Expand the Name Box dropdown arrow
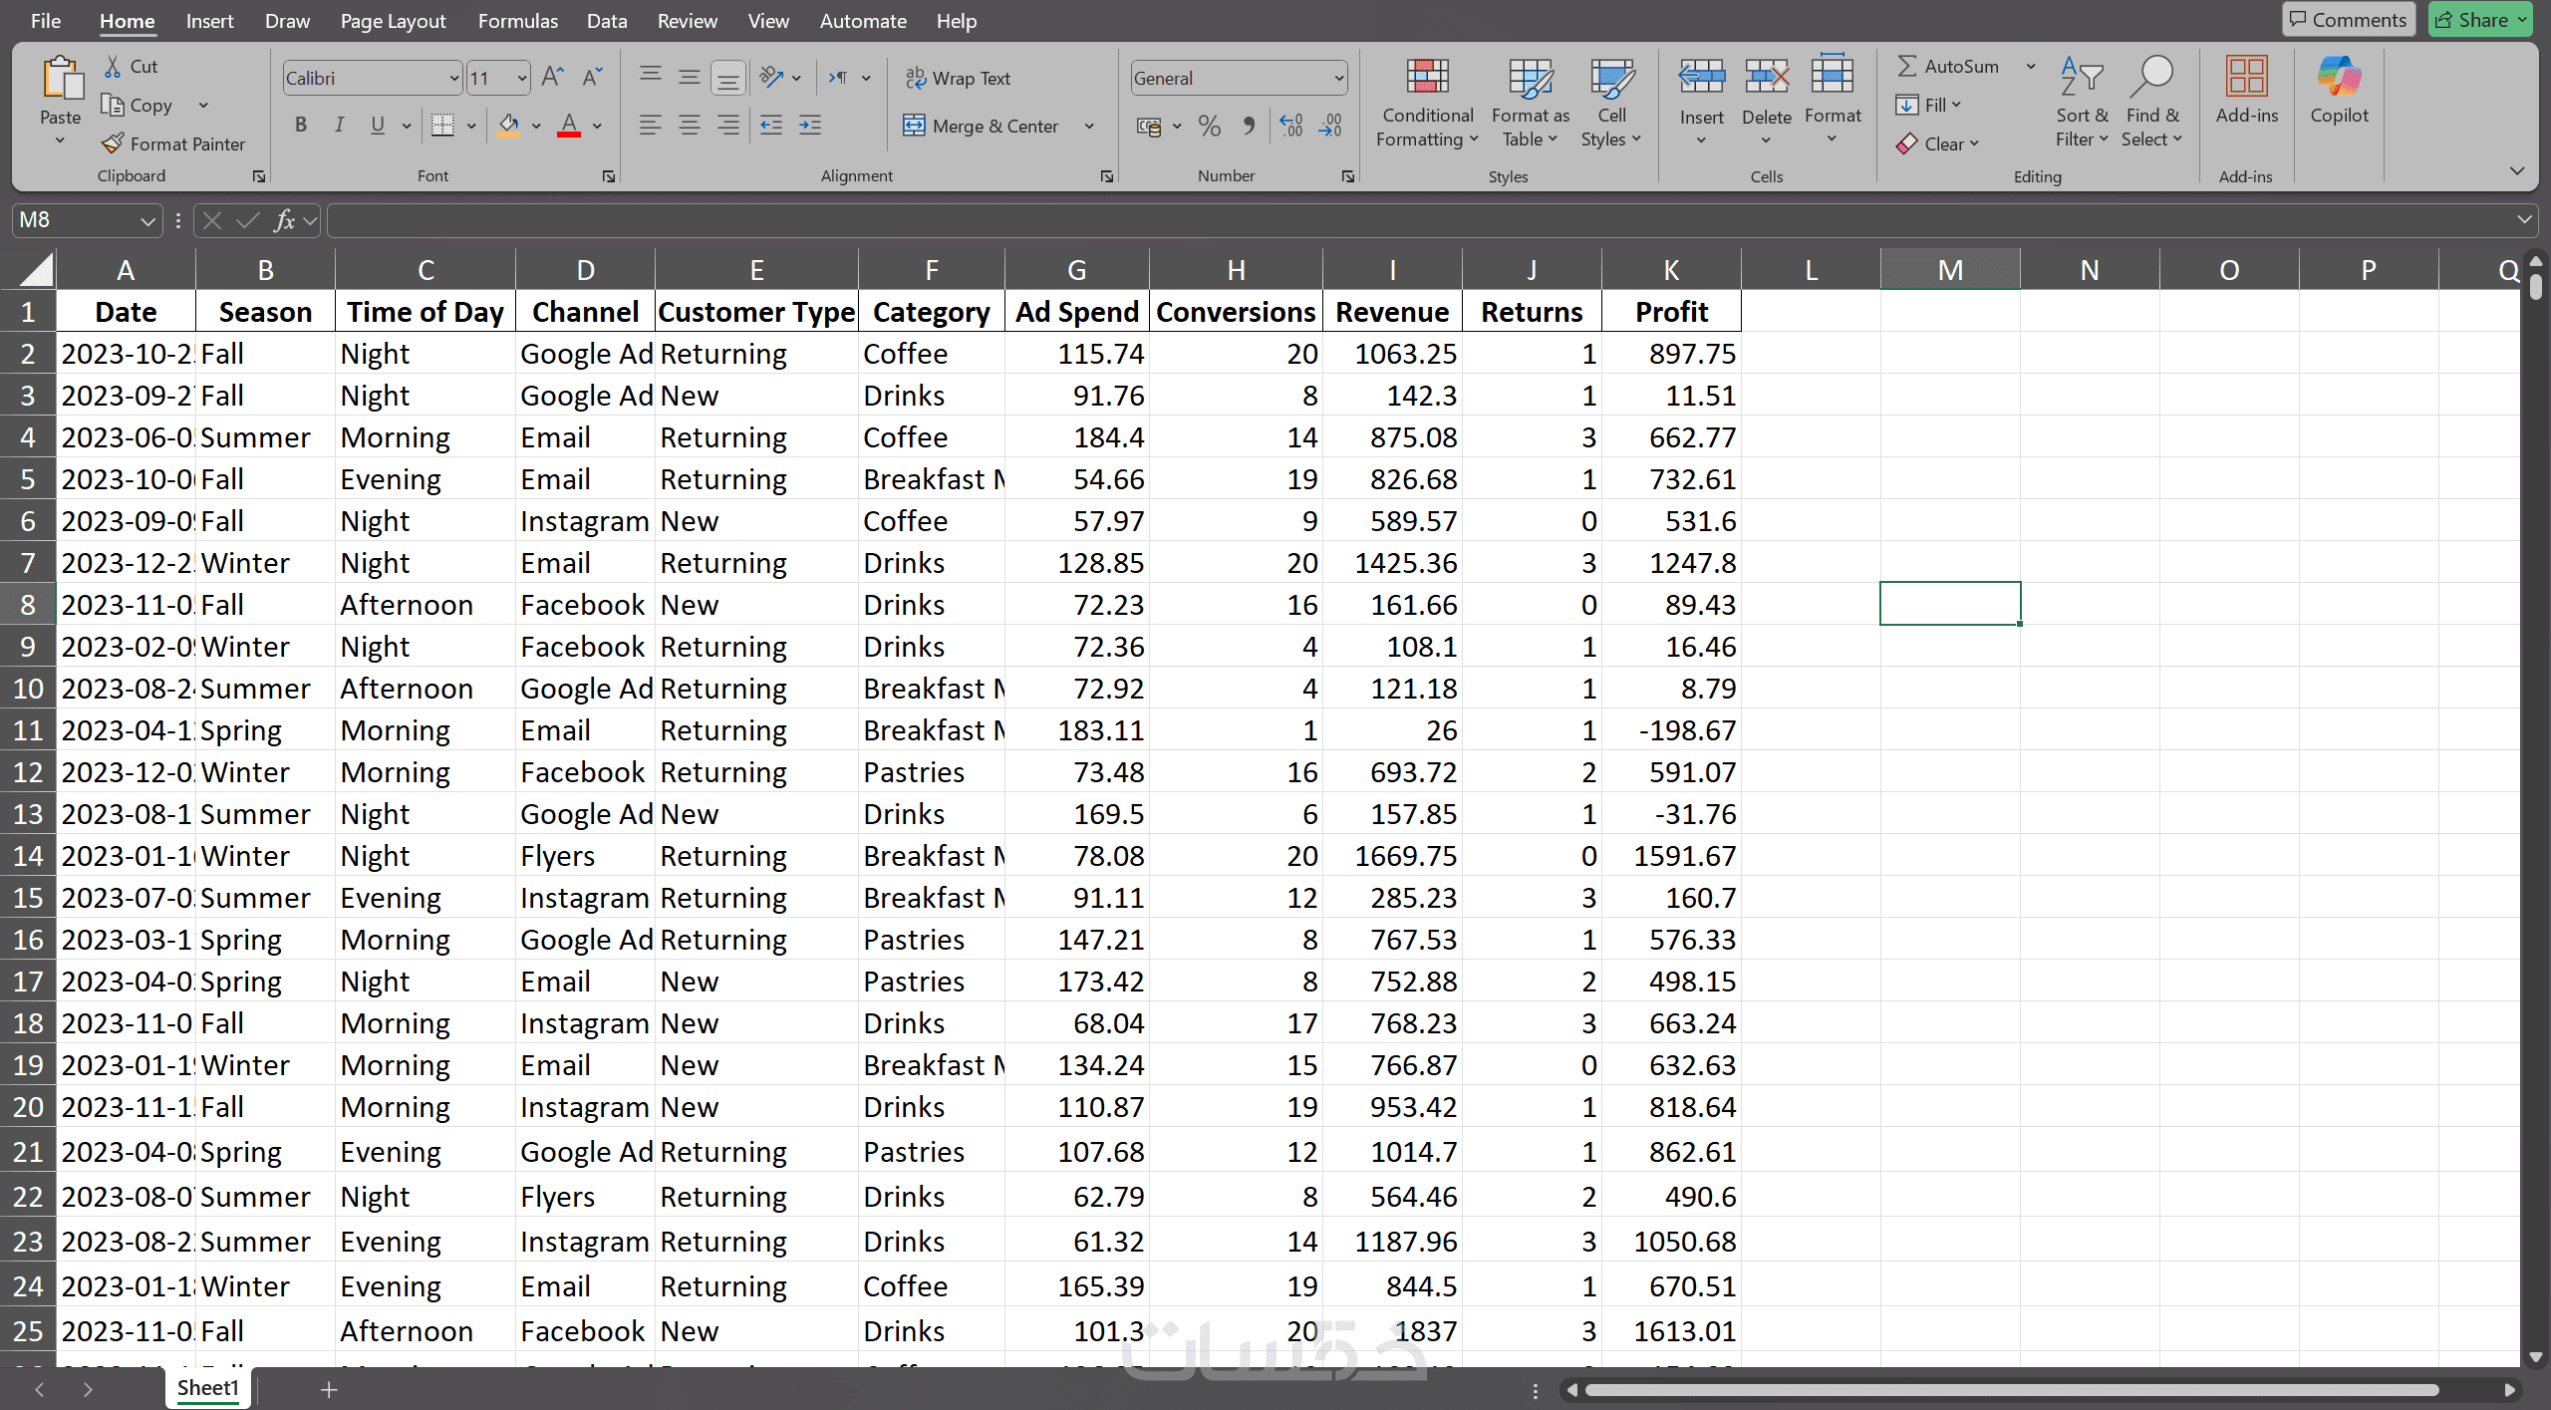The width and height of the screenshot is (2551, 1410). pyautogui.click(x=147, y=220)
